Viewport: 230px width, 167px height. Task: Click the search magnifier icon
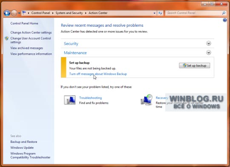(224, 13)
